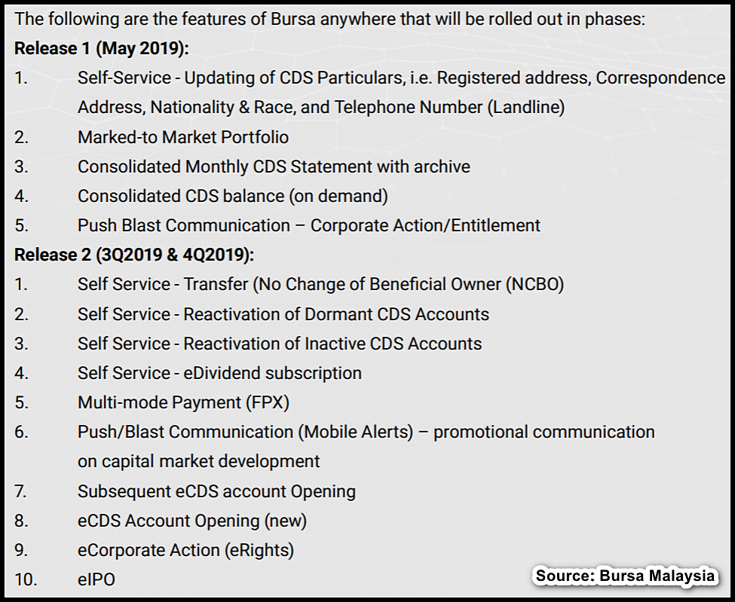Image resolution: width=735 pixels, height=602 pixels.
Task: Click Subsequent eCDS account Opening
Action: [x=216, y=491]
